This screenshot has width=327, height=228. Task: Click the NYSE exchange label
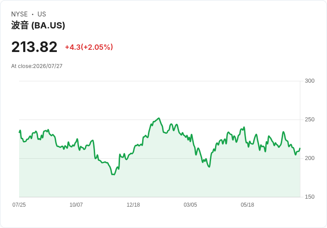tap(19, 14)
